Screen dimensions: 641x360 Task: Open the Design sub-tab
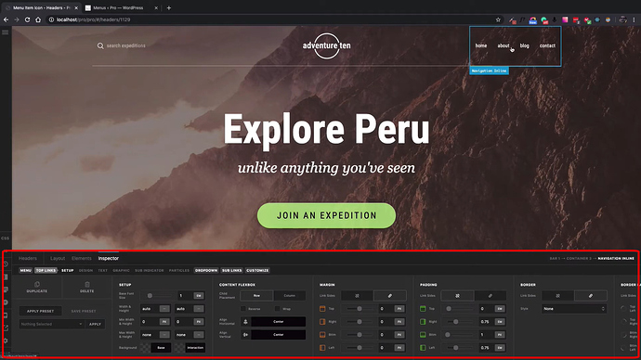85,271
